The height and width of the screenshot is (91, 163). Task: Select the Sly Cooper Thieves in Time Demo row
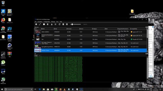click(90, 43)
